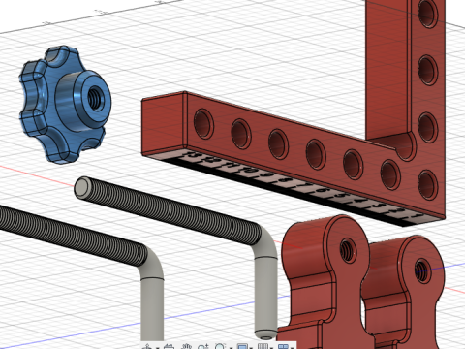Select the square end face of red bracket
This screenshot has width=465, height=349.
(x=164, y=124)
